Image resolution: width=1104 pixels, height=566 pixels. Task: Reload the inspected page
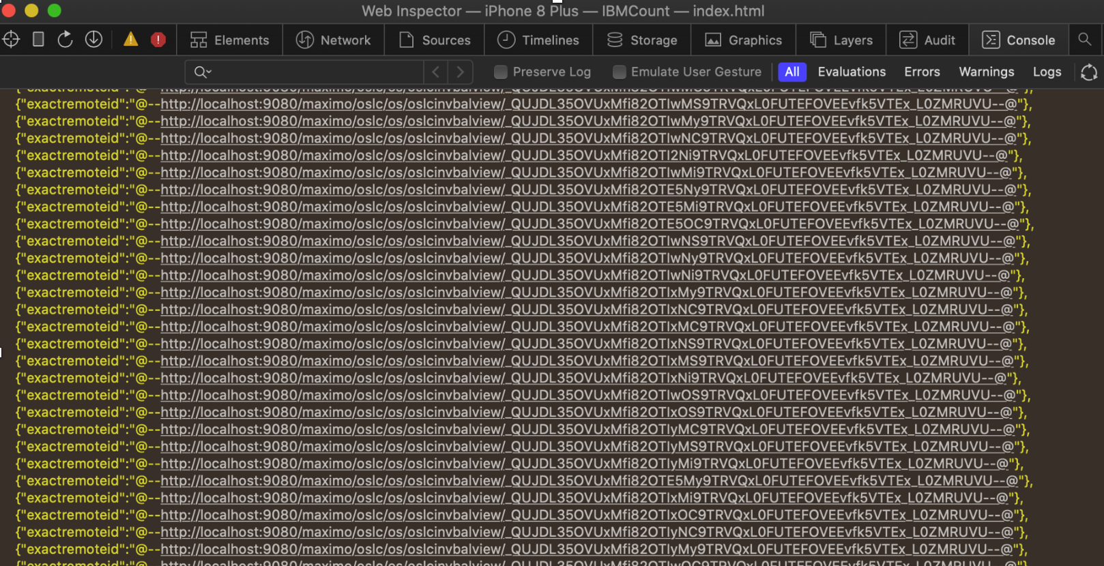(65, 40)
